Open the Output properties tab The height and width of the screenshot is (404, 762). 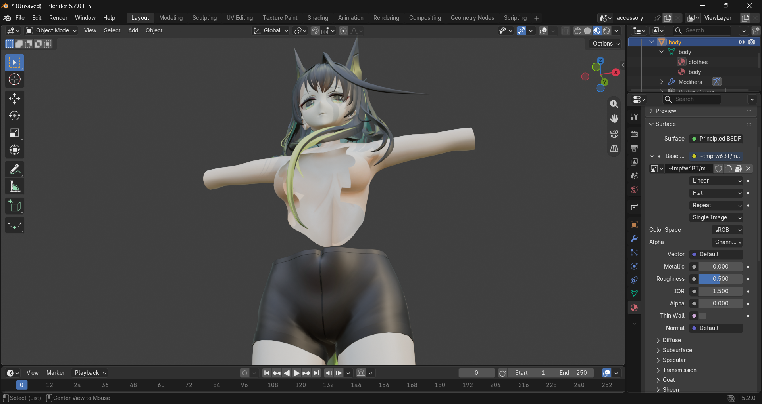(x=634, y=148)
